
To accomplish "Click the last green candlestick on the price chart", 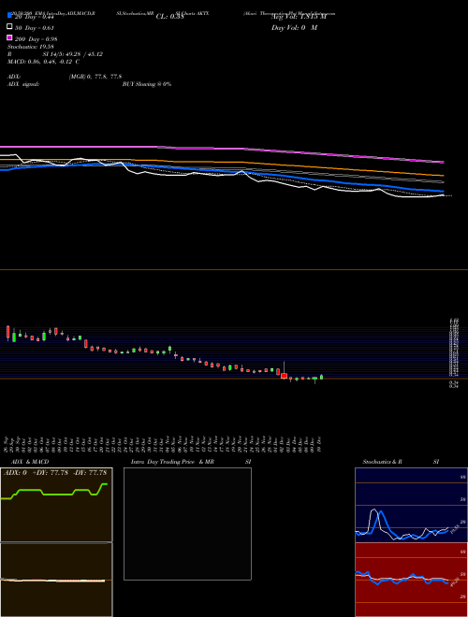I will tap(321, 377).
